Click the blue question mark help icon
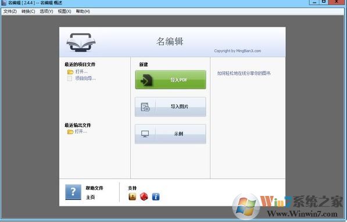The image size is (347, 222). pos(73,192)
